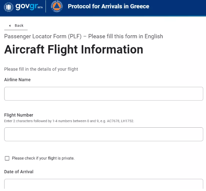Click the vertical divider in the header
This screenshot has width=206, height=191.
coord(46,6)
